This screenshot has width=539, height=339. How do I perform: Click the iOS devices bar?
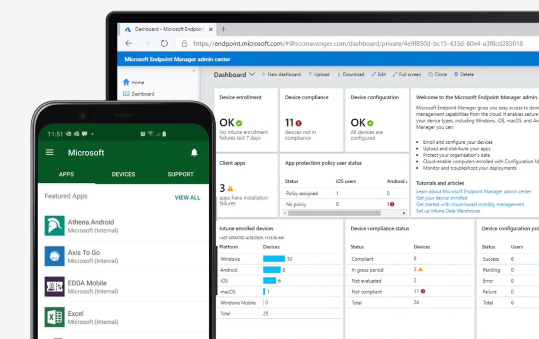click(269, 281)
